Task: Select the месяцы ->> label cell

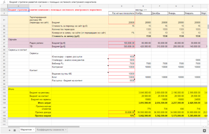Action: point(143,10)
